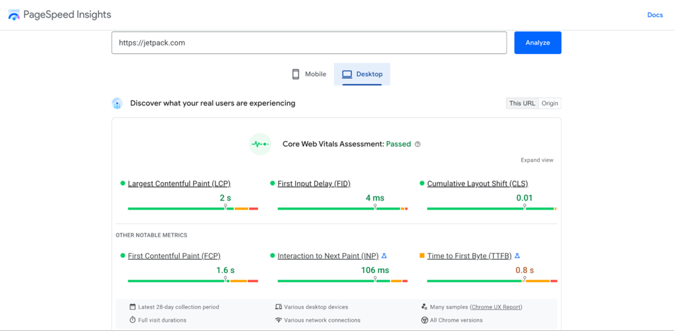Switch to Origin data view
Image resolution: width=674 pixels, height=331 pixels.
[549, 104]
